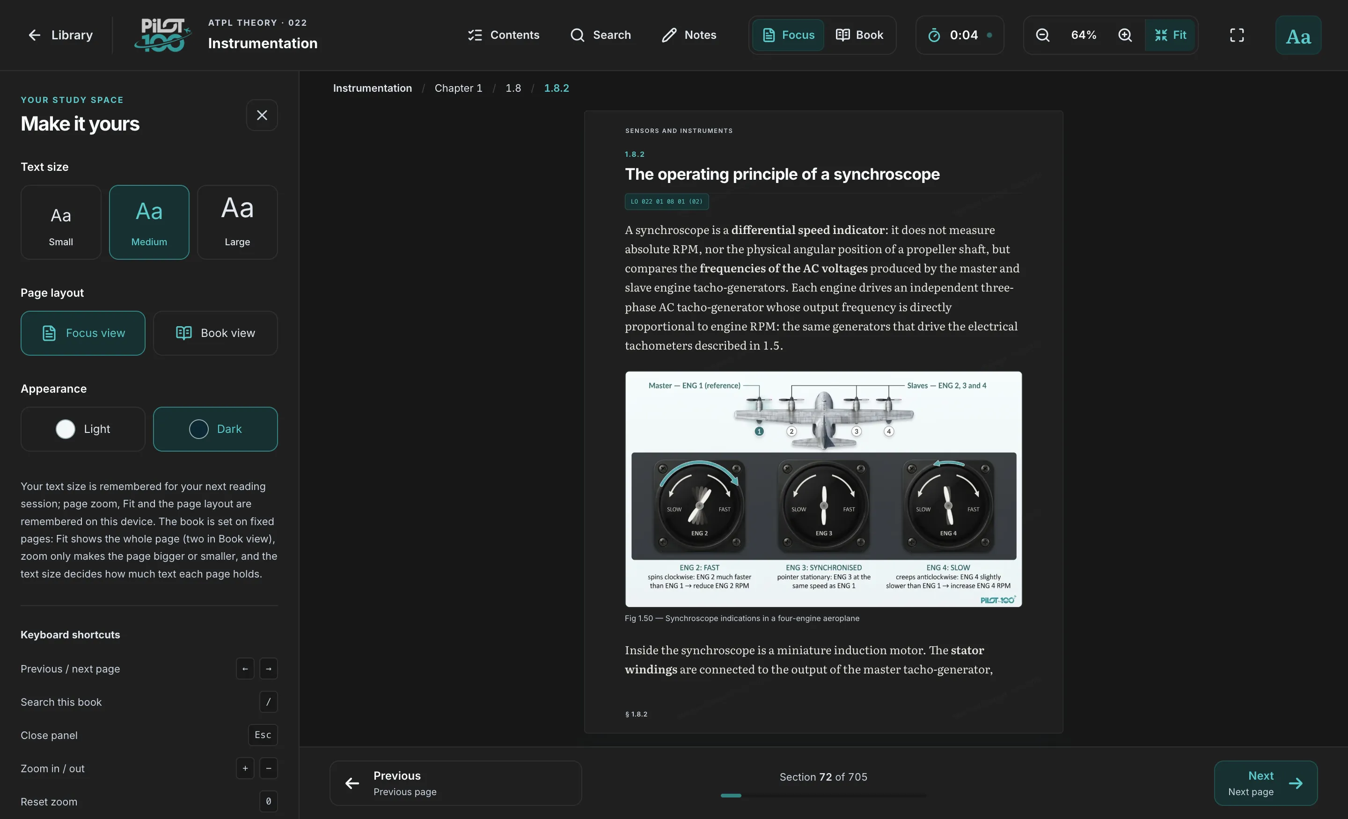Click the LO 022 01 08 01 (02) tag
This screenshot has width=1348, height=819.
point(667,201)
